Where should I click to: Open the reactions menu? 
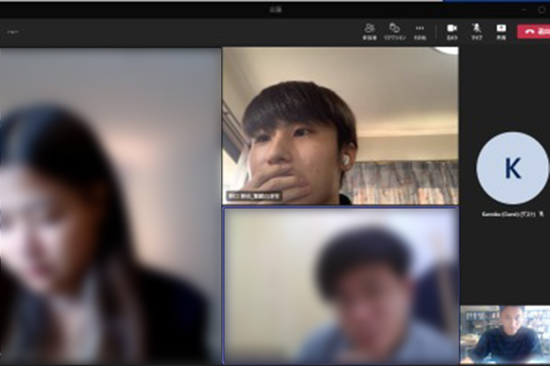point(394,31)
